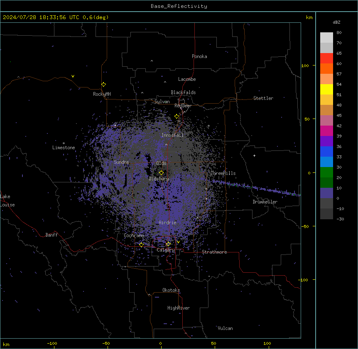
Task: Pick the yellow 51-54 dBZ legend swatch
Action: (326, 89)
